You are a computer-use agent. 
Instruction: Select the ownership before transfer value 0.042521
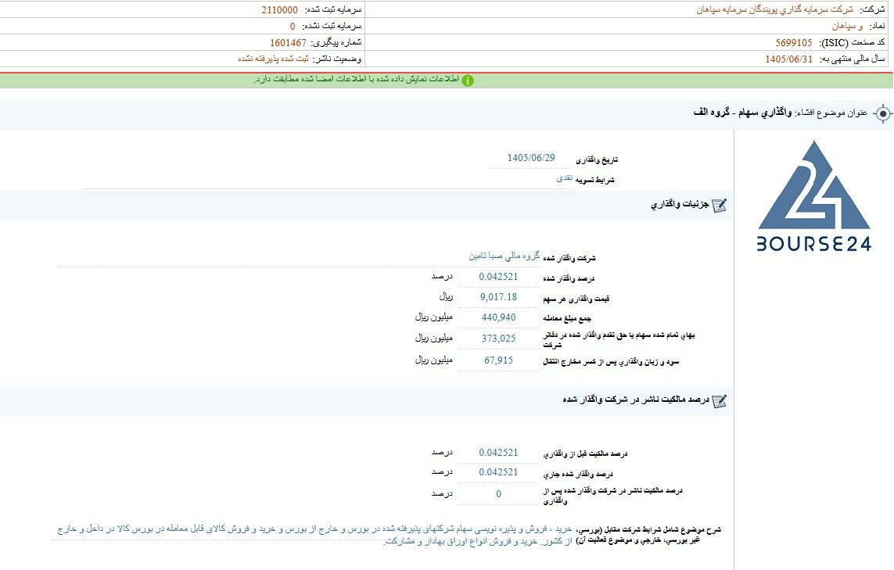498,453
